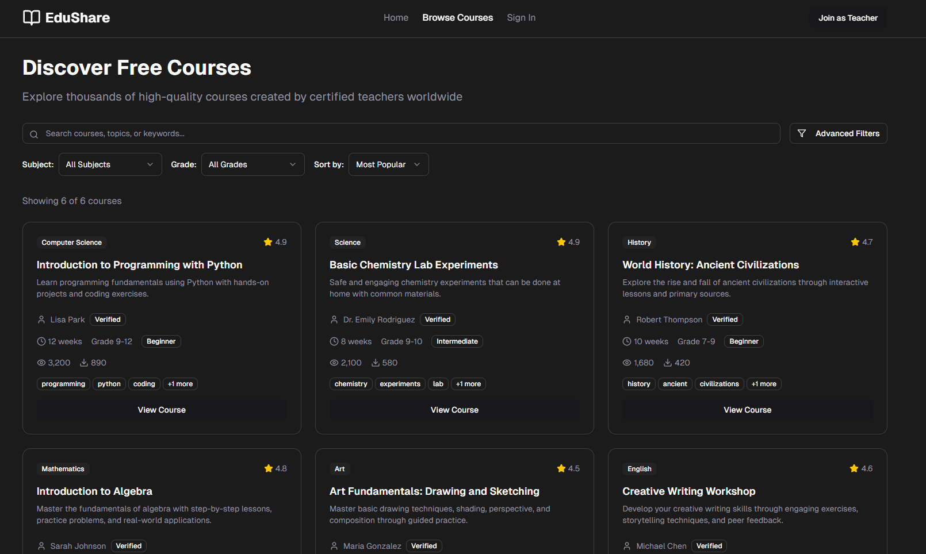926x554 pixels.
Task: Click the person icon beside Sarah Johnson
Action: [41, 546]
